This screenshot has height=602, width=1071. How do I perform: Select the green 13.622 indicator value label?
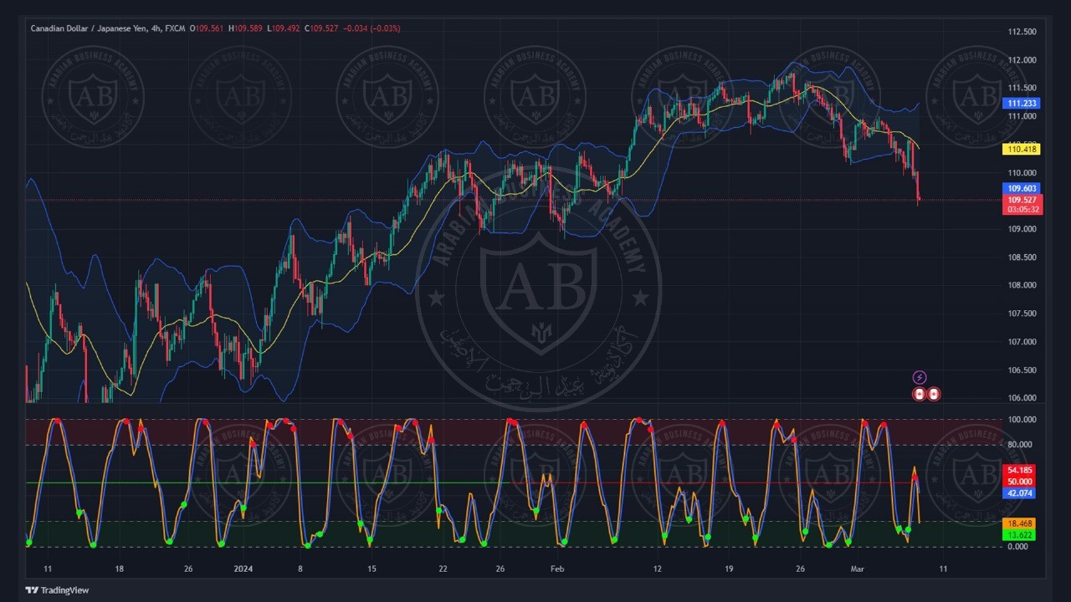coord(1020,535)
